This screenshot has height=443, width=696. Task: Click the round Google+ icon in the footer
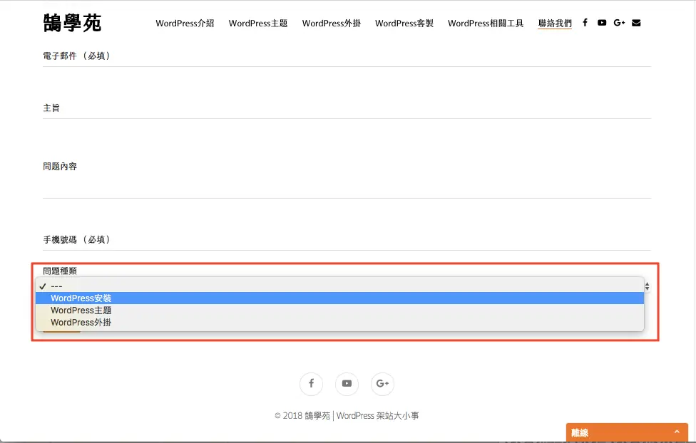(382, 384)
